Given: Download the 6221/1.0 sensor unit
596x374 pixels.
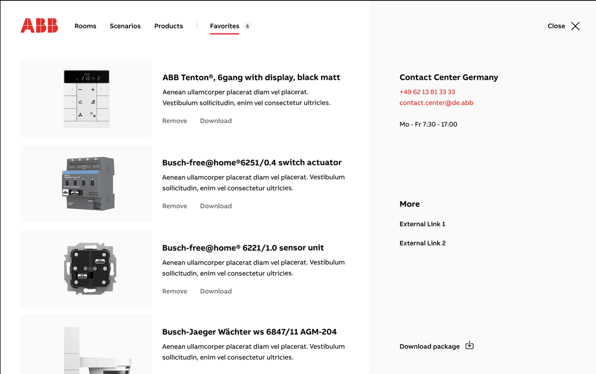Looking at the screenshot, I should click(216, 291).
